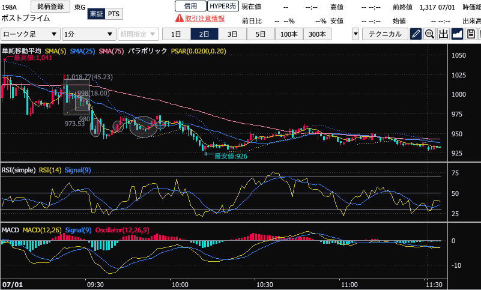This screenshot has width=481, height=290.
Task: Click the 銘柄登録 button
Action: tap(50, 6)
